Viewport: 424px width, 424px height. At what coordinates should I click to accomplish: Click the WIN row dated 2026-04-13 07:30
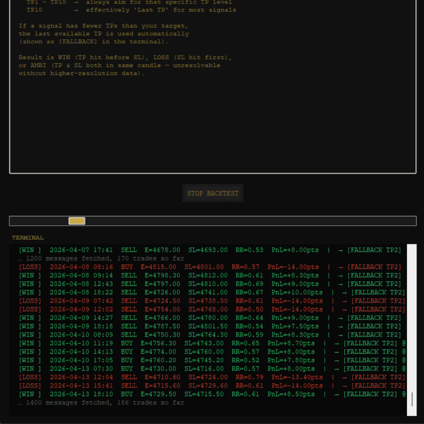point(212,369)
